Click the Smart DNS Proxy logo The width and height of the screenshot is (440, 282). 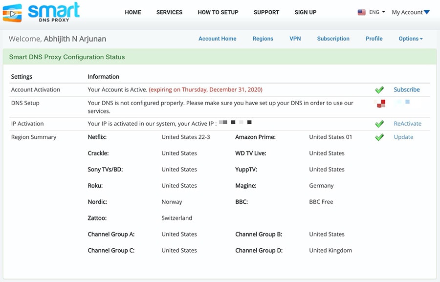click(x=41, y=12)
